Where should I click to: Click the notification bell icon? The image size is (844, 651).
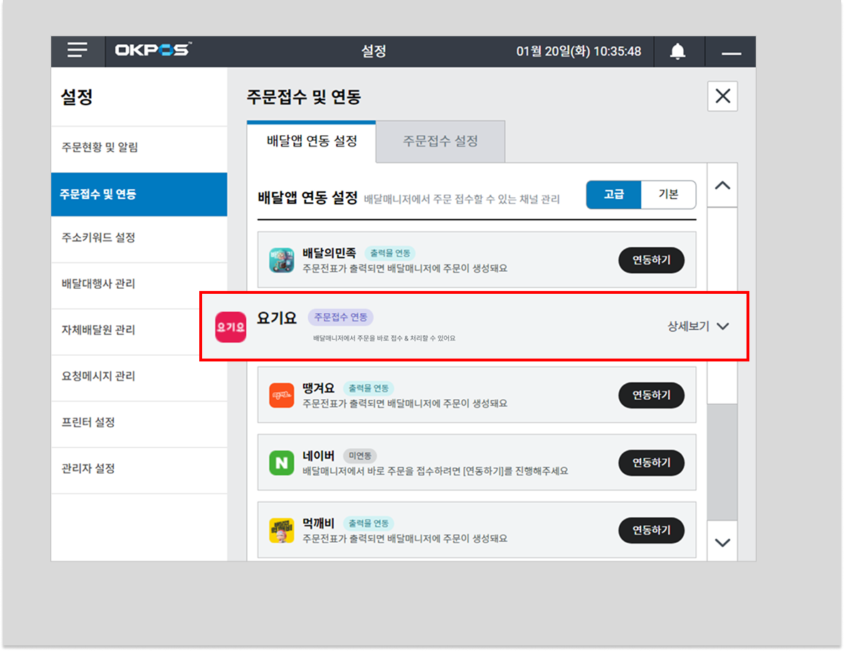677,51
